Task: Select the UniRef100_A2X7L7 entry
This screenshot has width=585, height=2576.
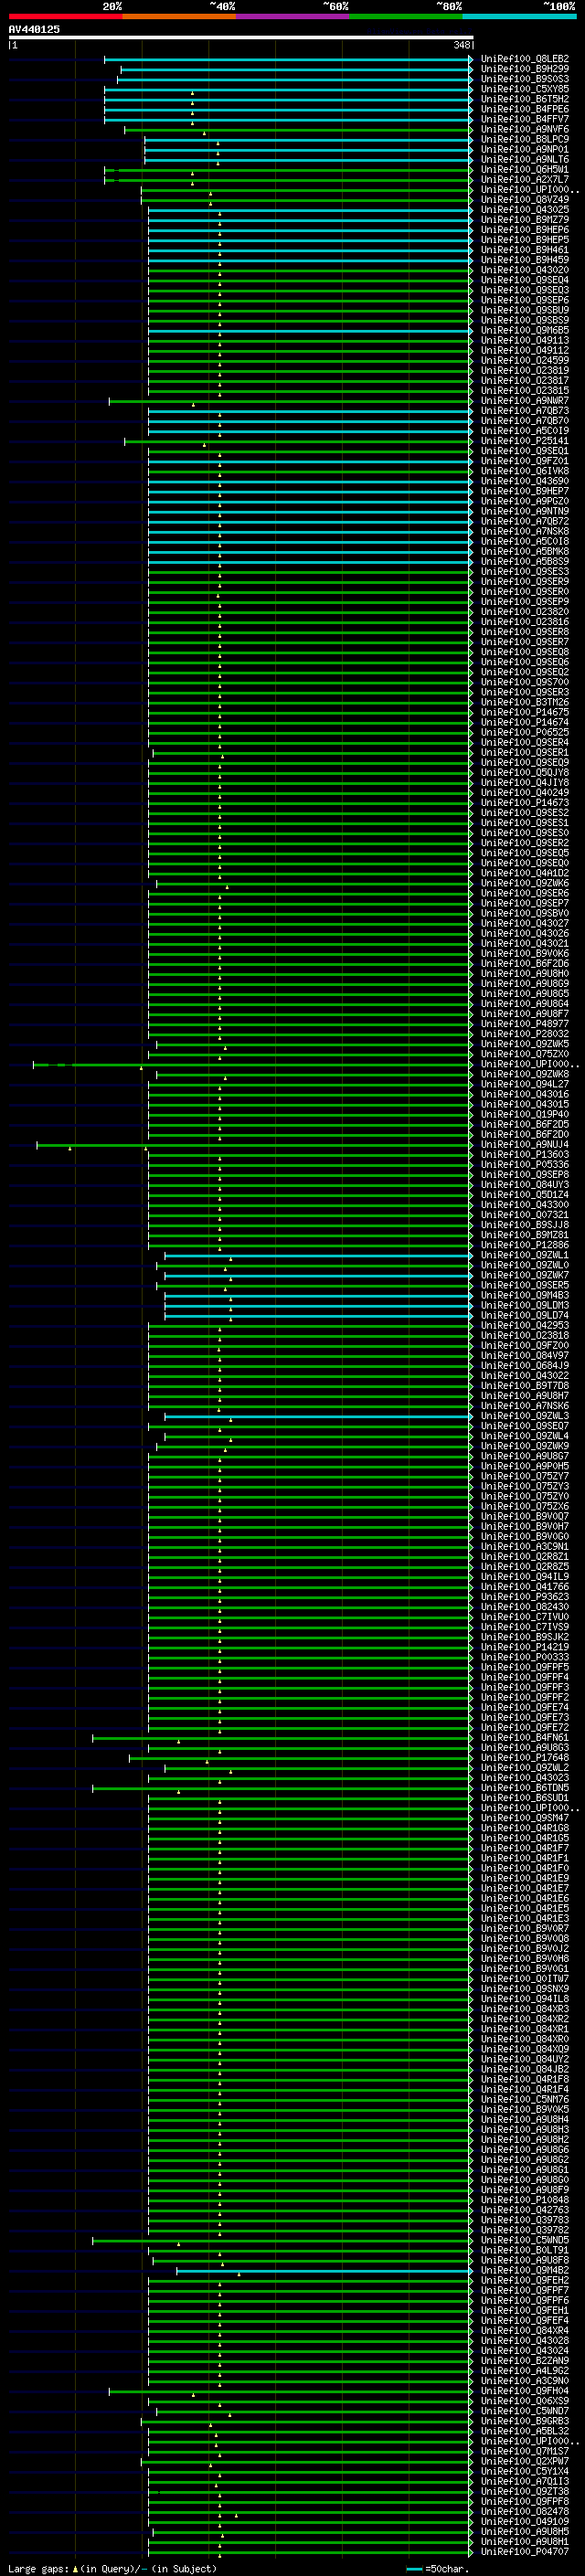Action: pyautogui.click(x=525, y=179)
